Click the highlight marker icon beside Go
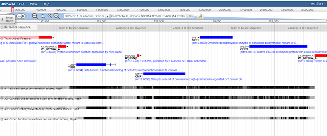 (201, 16)
